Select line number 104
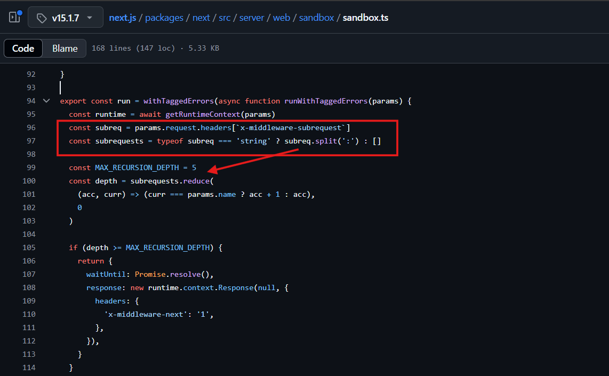Viewport: 609px width, 376px height. tap(29, 234)
